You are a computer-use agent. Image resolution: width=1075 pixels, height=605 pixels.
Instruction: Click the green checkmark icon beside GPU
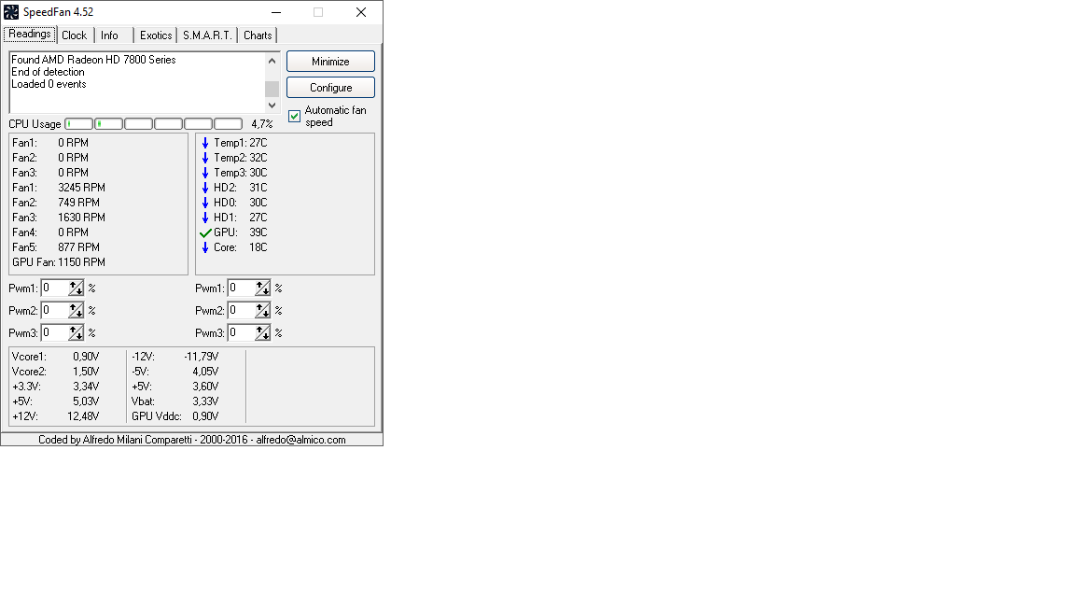coord(205,232)
